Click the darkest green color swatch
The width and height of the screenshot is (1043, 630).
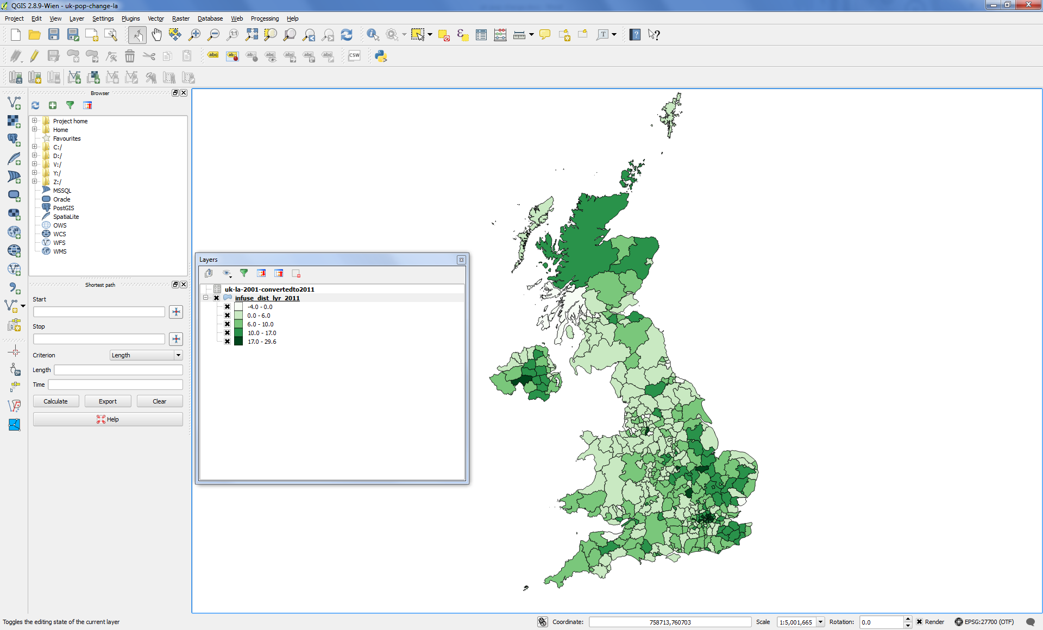click(x=238, y=341)
